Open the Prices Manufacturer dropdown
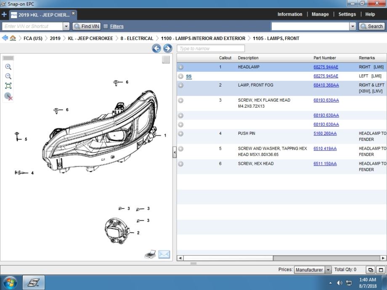Screen dimensions: 387x290 [x=328, y=270]
